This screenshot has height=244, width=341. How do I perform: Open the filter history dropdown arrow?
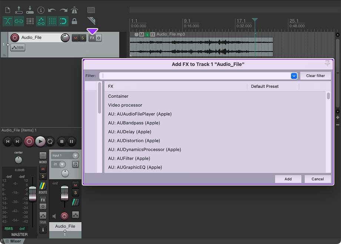tap(294, 76)
